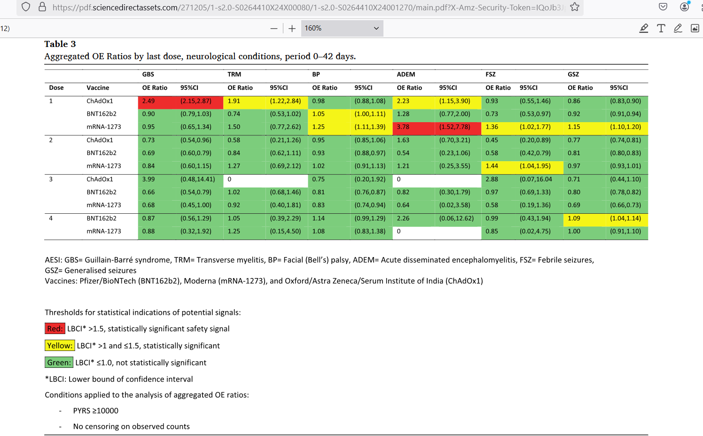Viewport: 703px width, 436px height.
Task: Bookmark this page with the star icon
Action: 575,7
